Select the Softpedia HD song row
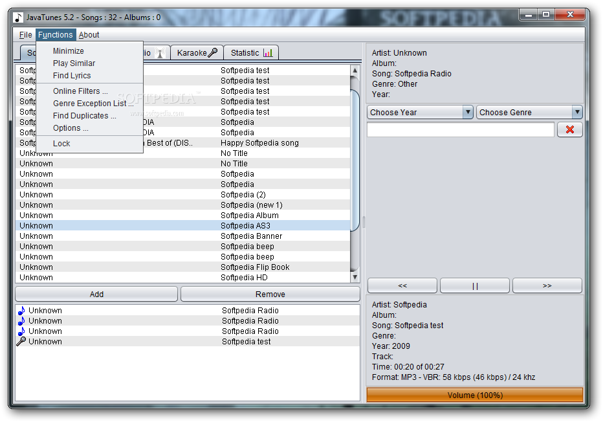Screen dimensions: 603x422 click(183, 278)
